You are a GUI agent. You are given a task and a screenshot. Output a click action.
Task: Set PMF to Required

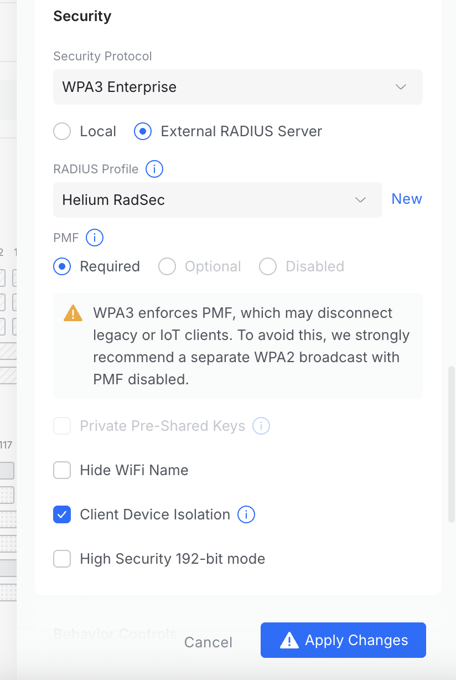point(62,266)
